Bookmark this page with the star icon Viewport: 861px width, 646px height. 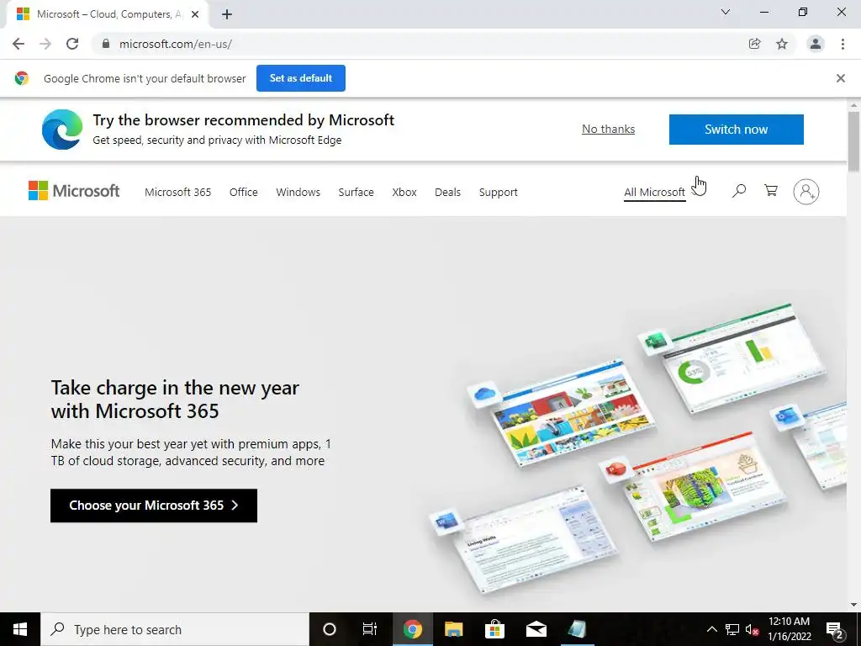782,44
